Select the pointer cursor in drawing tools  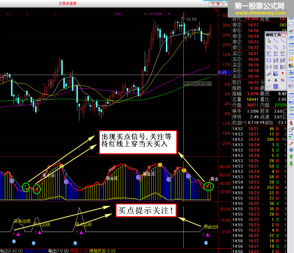(x=269, y=41)
